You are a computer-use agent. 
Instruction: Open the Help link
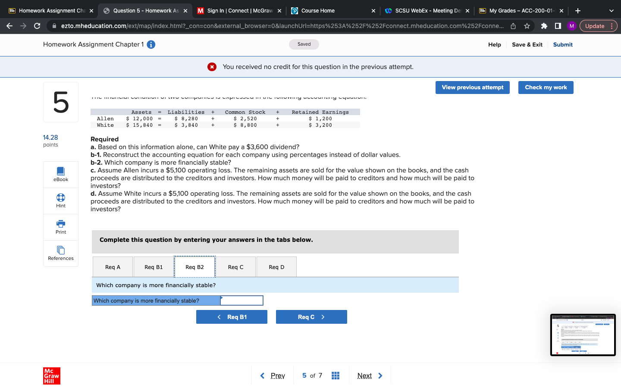495,44
